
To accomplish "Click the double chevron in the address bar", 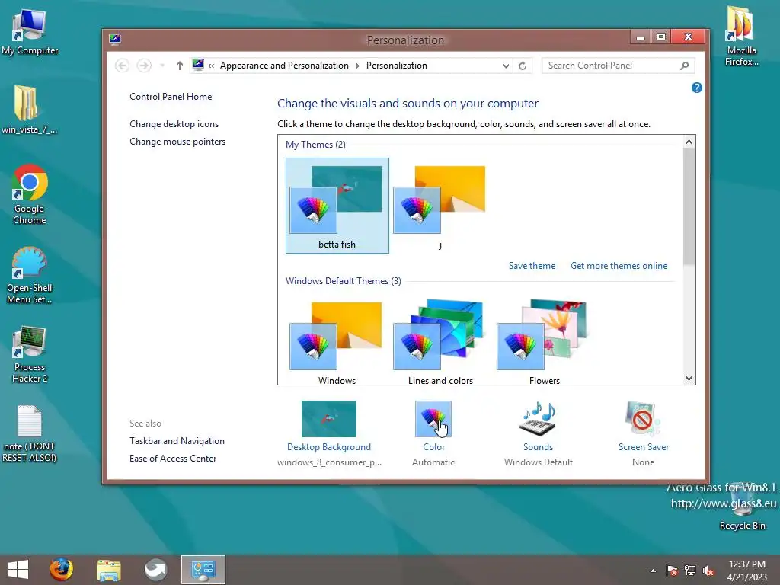I will point(212,66).
